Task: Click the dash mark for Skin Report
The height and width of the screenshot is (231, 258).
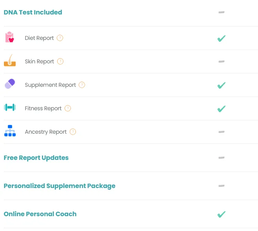Action: click(221, 61)
